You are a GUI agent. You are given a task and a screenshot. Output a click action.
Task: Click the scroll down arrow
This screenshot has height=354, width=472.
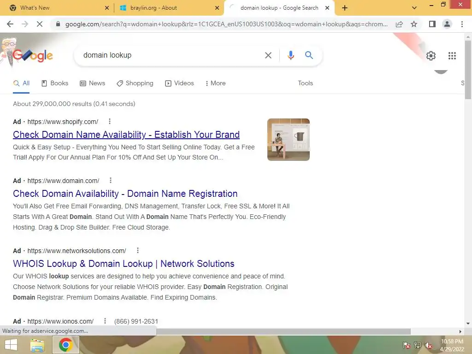pyautogui.click(x=468, y=324)
